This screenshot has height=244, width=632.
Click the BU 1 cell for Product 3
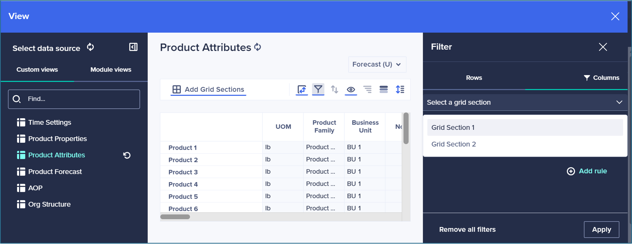[365, 171]
